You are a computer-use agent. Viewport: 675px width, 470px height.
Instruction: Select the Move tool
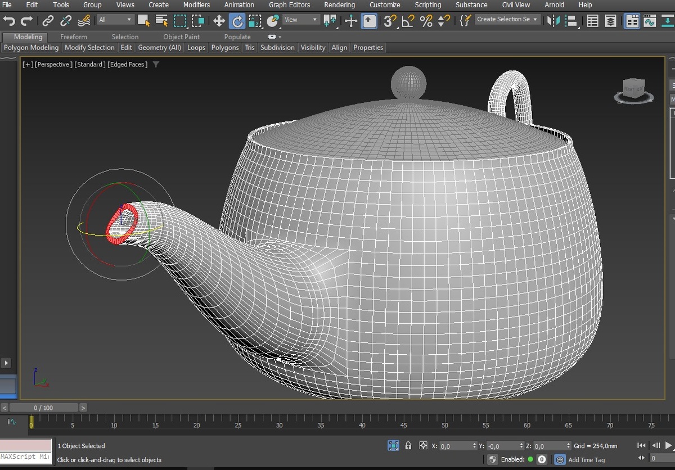coord(219,21)
